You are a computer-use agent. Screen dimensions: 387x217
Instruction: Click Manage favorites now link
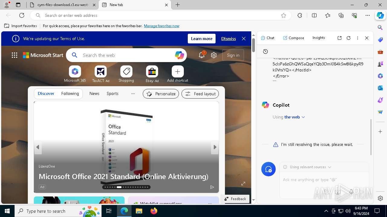click(x=162, y=26)
